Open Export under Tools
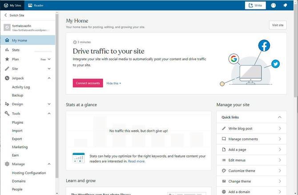The height and width of the screenshot is (195, 298). pos(17,139)
